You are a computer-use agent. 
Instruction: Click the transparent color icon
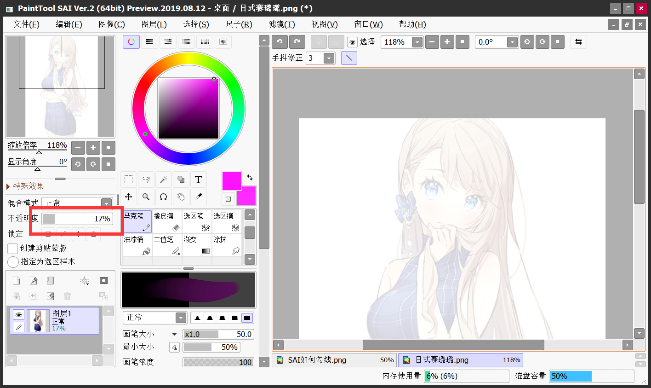[x=228, y=199]
